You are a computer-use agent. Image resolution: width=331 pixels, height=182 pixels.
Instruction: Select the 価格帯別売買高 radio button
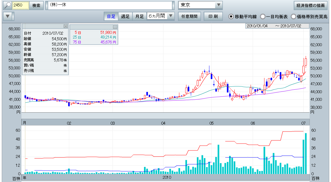tap(294, 16)
